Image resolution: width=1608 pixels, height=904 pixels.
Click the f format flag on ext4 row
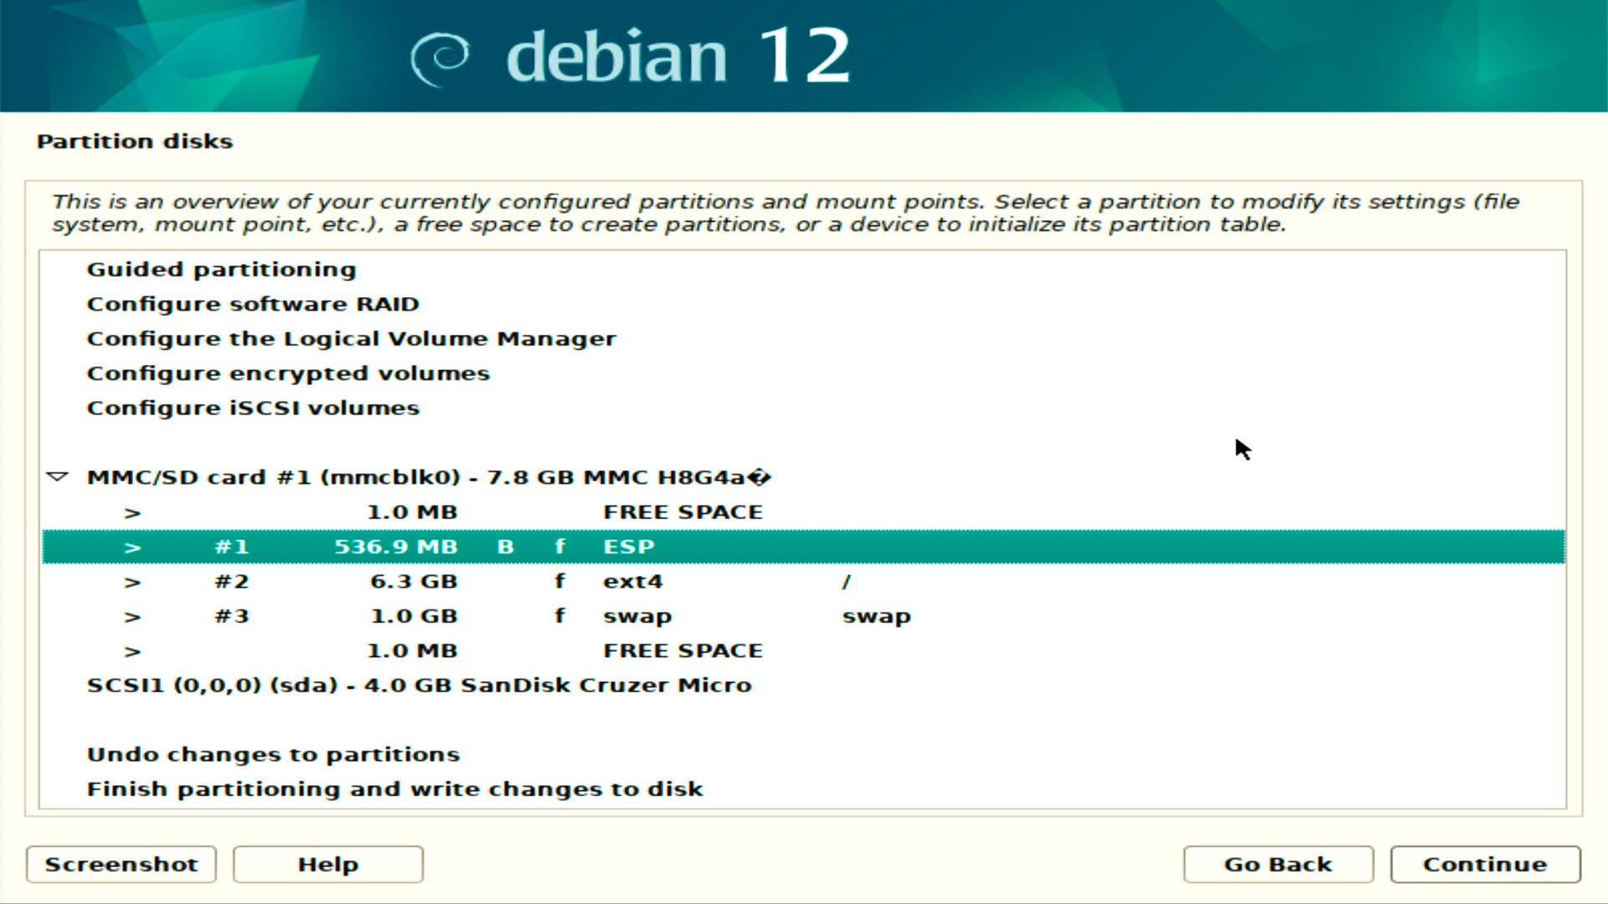(x=559, y=581)
